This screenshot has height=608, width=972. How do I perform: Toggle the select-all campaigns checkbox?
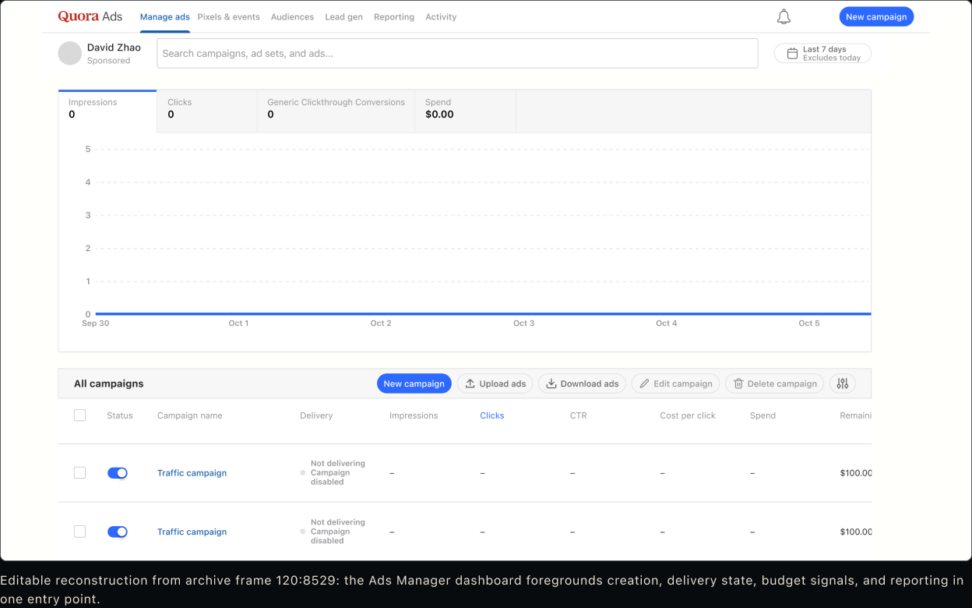[x=79, y=415]
